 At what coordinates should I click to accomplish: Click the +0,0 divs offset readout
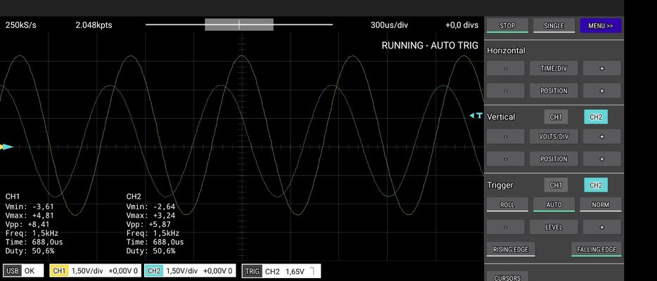(x=461, y=25)
